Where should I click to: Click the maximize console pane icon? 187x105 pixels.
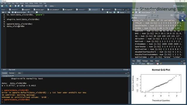point(128,73)
